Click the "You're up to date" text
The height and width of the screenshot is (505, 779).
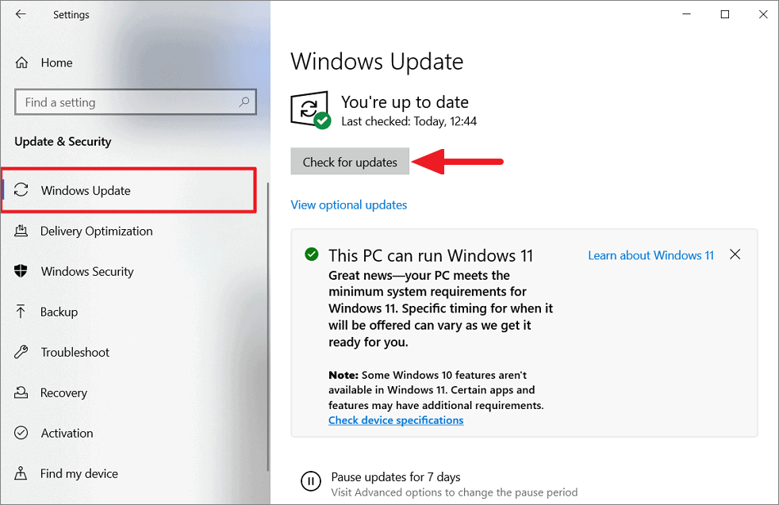pyautogui.click(x=405, y=101)
